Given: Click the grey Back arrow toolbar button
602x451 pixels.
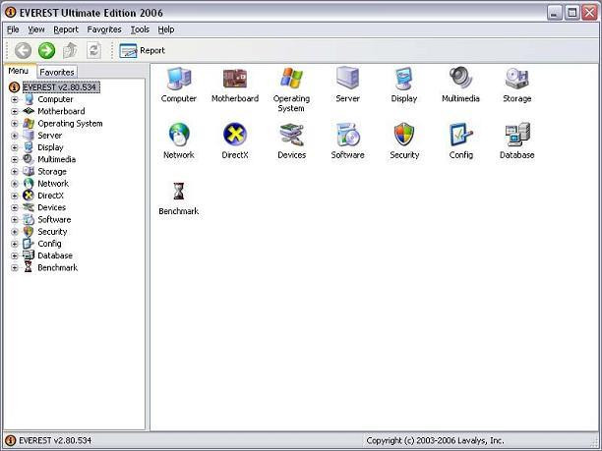Looking at the screenshot, I should [23, 51].
